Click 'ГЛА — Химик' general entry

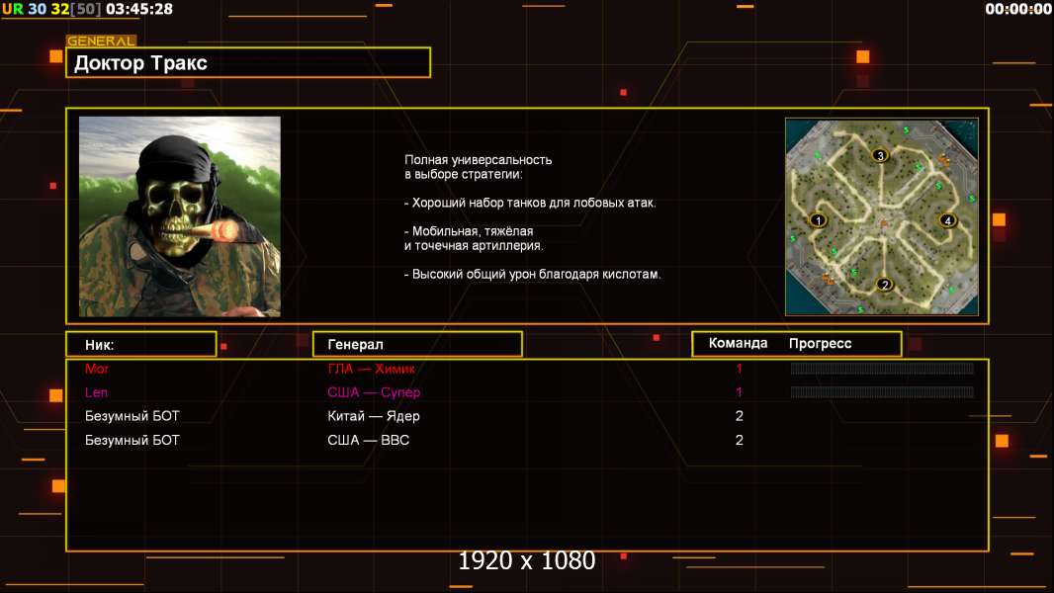[371, 368]
